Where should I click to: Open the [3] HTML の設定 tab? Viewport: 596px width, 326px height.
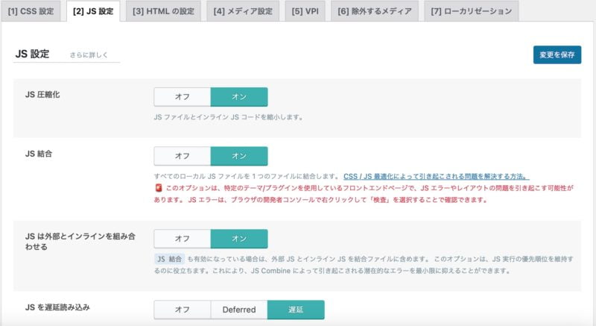click(163, 12)
